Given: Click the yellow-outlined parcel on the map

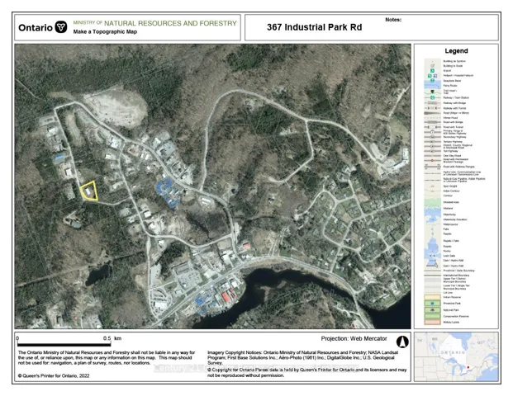Looking at the screenshot, I should [88, 191].
